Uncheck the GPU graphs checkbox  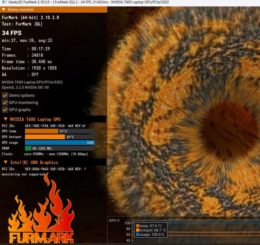coord(5,110)
